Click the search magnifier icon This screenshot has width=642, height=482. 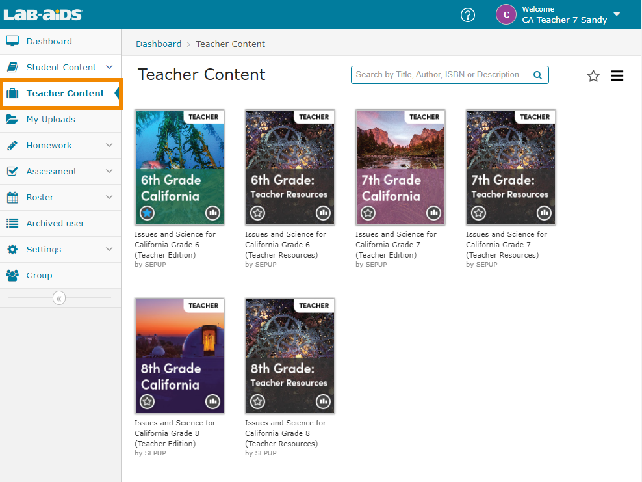[537, 75]
